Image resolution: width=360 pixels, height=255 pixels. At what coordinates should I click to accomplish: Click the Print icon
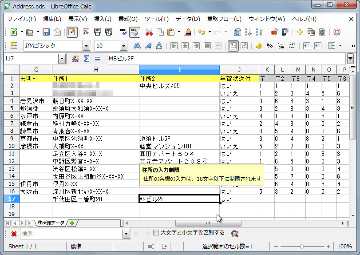pos(98,32)
